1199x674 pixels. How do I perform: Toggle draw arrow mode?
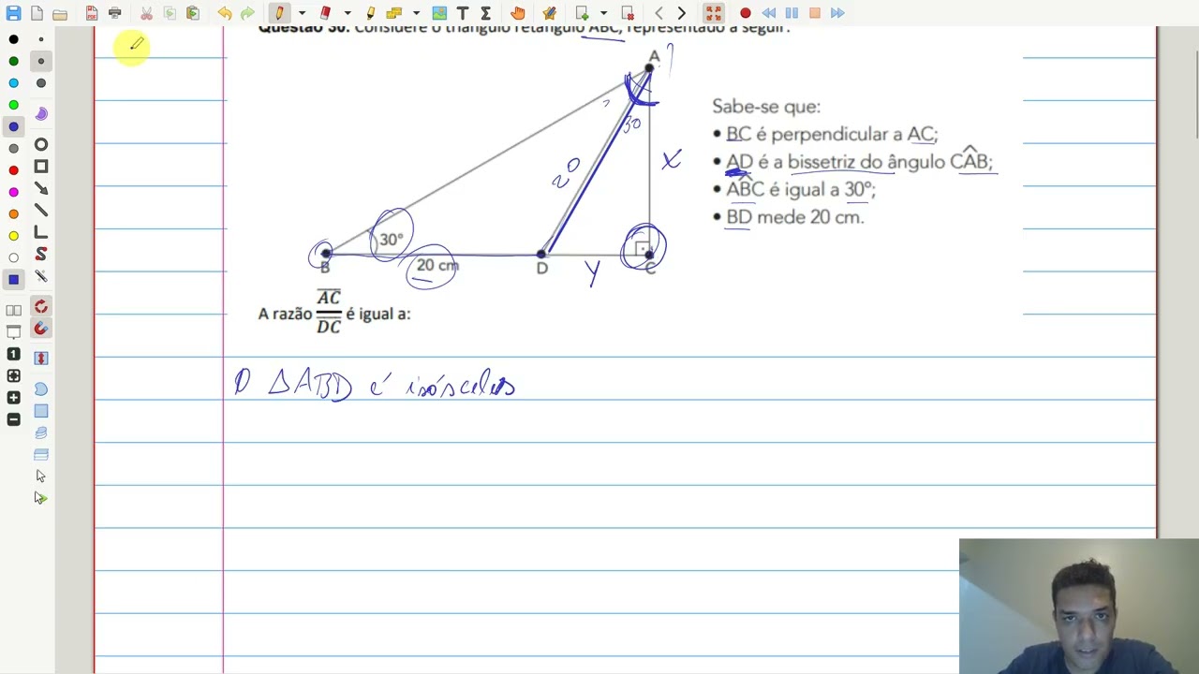[40, 188]
